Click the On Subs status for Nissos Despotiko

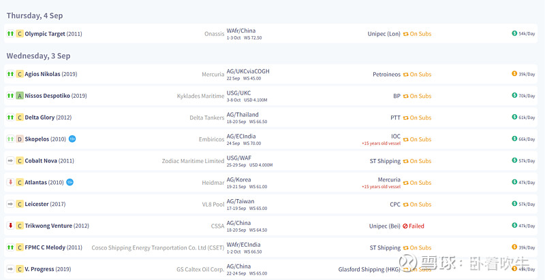tap(417, 96)
